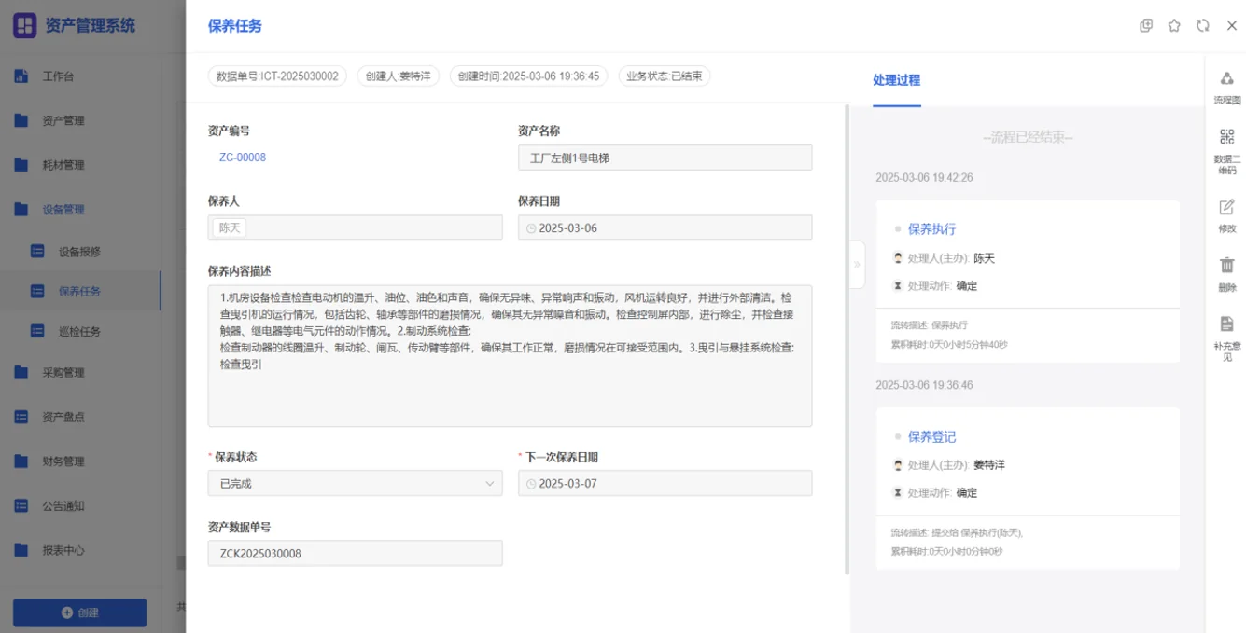Click the 业务状态 已结束 tag

pos(664,76)
